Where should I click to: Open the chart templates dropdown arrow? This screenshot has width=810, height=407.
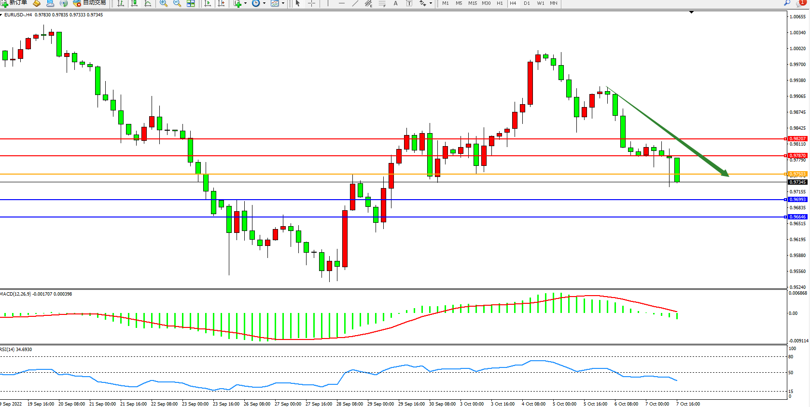click(x=283, y=3)
